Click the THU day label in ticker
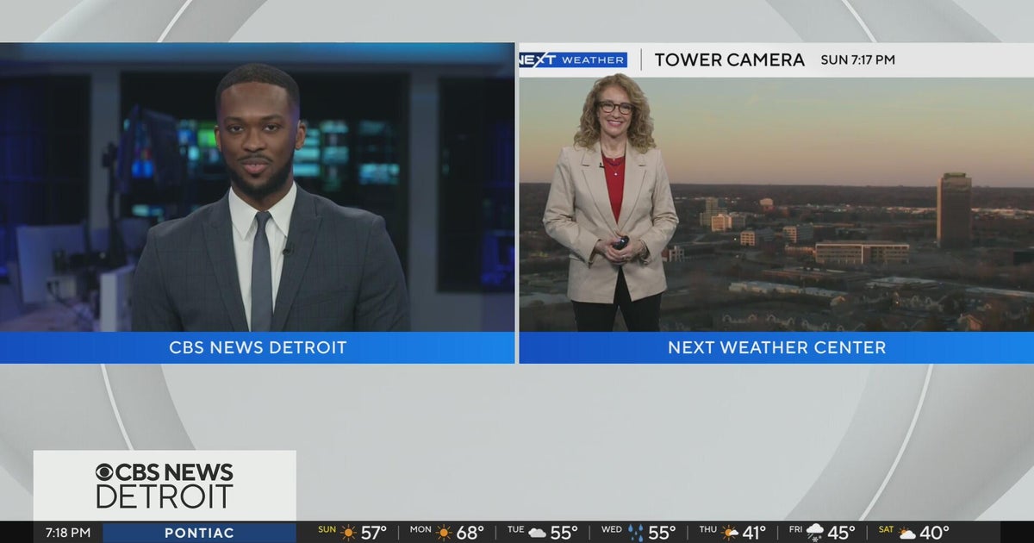 pyautogui.click(x=707, y=530)
